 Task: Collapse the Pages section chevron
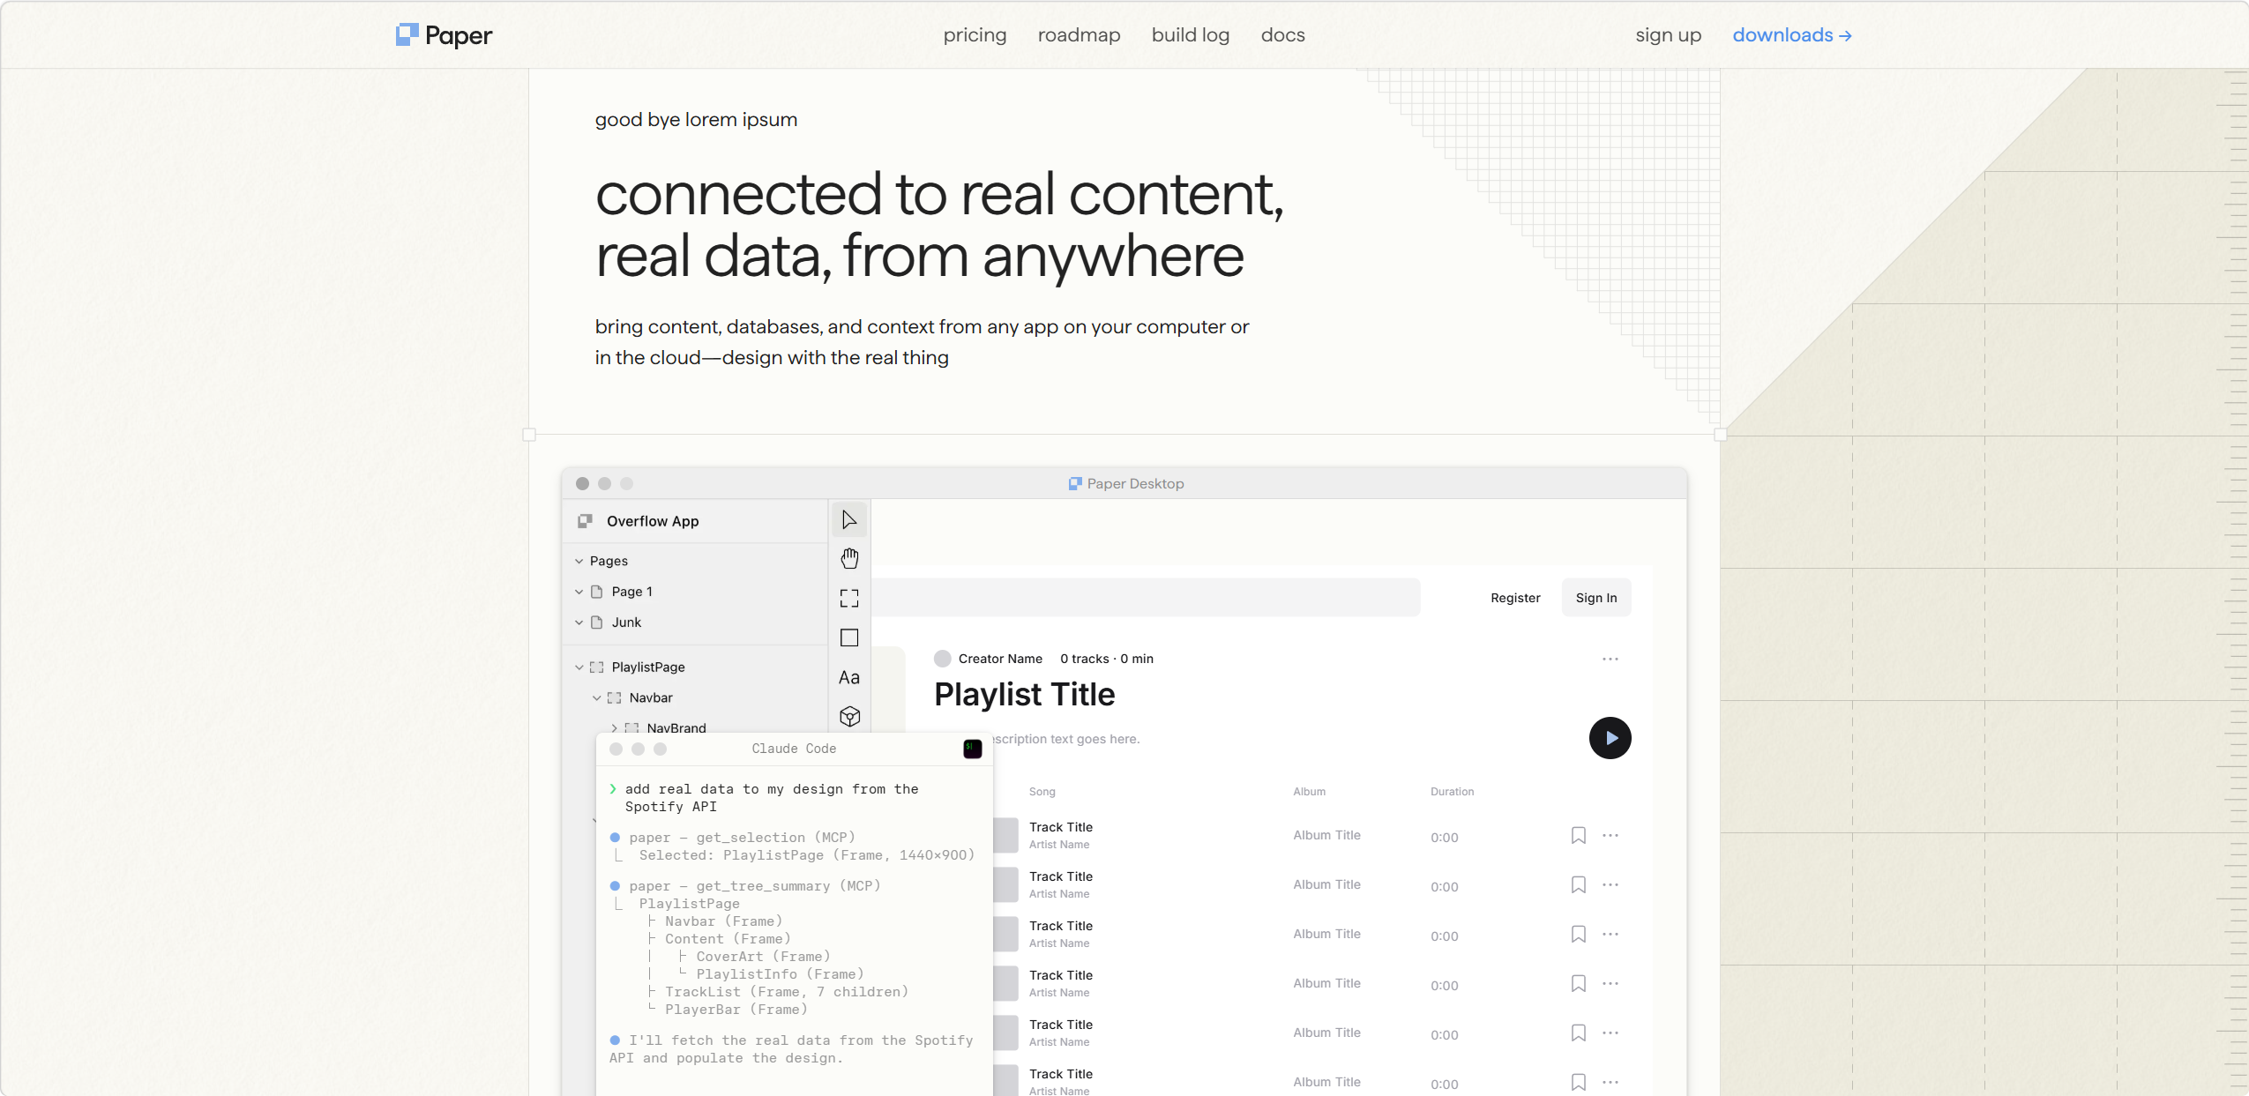[x=579, y=561]
